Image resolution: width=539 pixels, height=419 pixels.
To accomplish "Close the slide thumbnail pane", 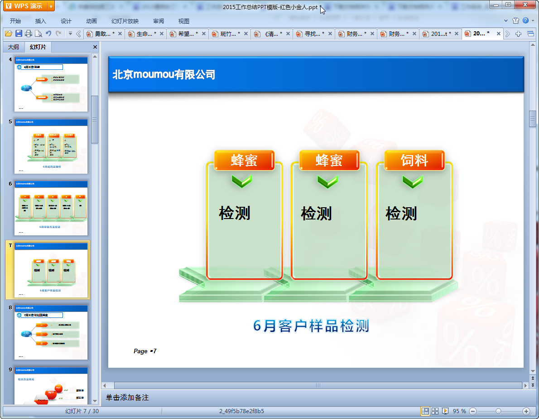I will coord(95,47).
